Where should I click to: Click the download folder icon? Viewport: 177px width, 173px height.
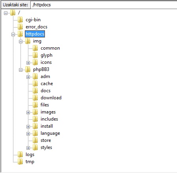pos(35,98)
